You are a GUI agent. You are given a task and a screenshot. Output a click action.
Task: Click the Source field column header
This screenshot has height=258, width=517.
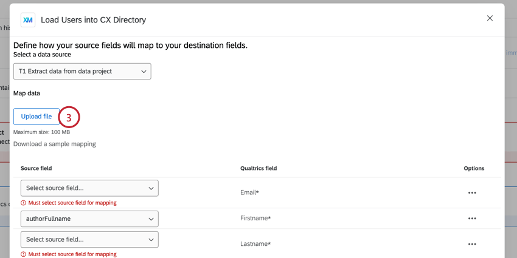[36, 168]
